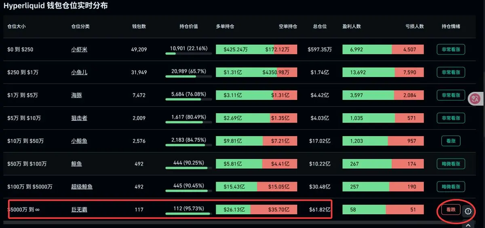This screenshot has height=228, width=485.
Task: Click the 盈利人数 column header
Action: [x=352, y=27]
